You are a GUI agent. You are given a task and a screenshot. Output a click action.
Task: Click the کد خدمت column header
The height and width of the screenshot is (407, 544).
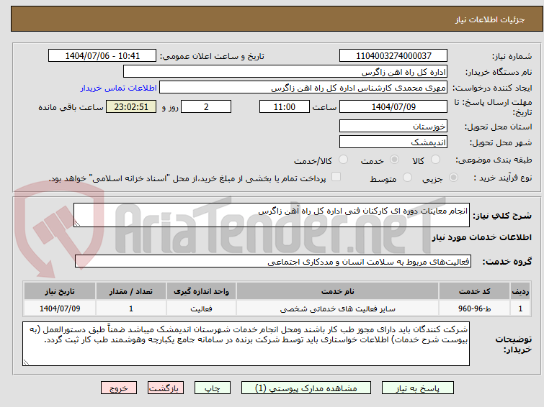coord(474,291)
